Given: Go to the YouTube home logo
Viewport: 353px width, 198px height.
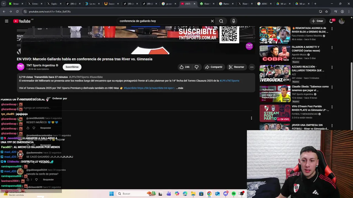Looking at the screenshot, I should [x=22, y=21].
